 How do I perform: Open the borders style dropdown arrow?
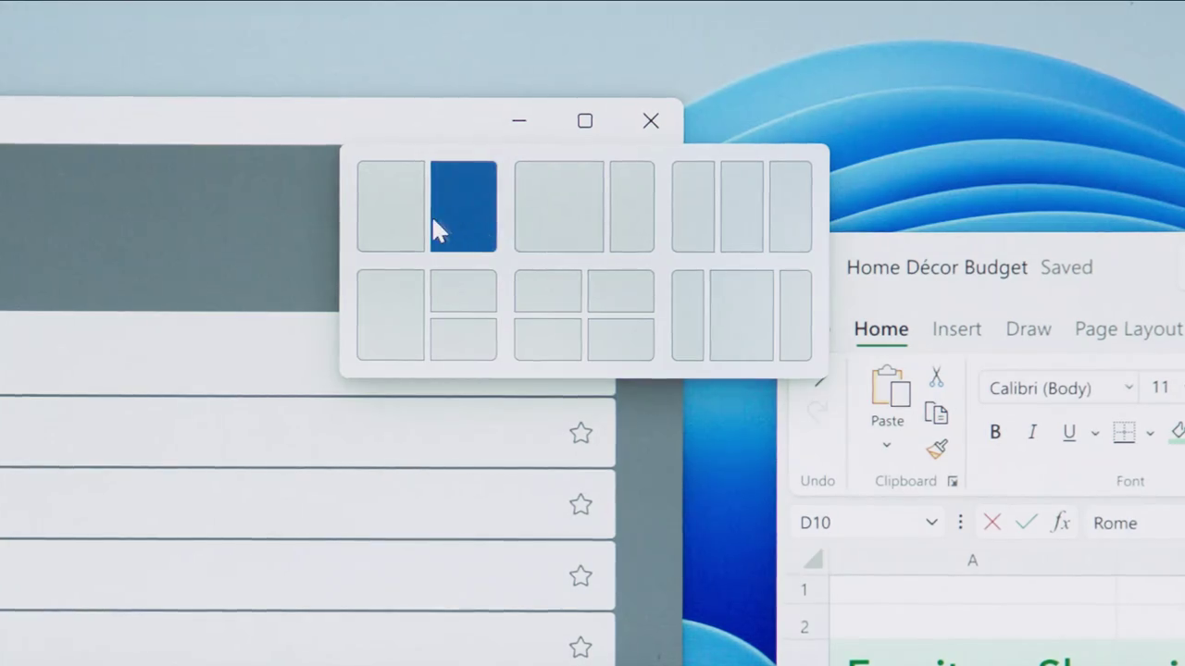click(x=1150, y=432)
